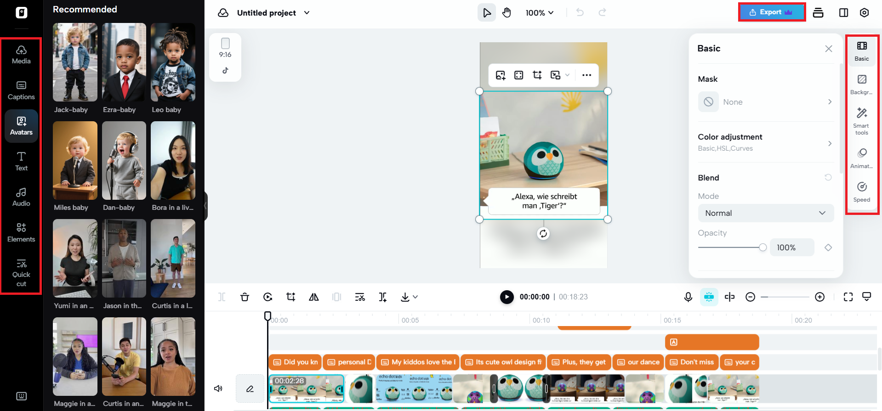Click the crop icon in floating toolbar
Screen dimensions: 882x411
tap(537, 75)
